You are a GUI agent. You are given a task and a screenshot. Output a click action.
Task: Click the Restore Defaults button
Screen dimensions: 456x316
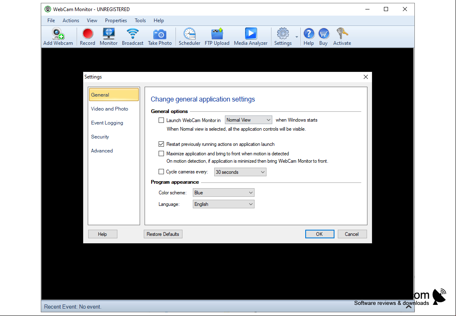163,234
